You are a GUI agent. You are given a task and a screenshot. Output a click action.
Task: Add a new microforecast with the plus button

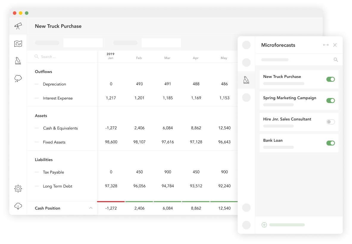[264, 225]
